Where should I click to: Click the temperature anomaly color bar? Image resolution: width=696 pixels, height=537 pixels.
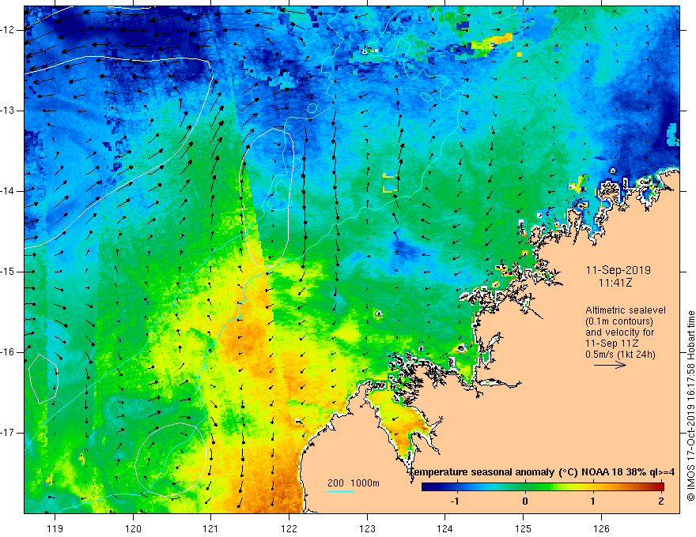[x=543, y=487]
